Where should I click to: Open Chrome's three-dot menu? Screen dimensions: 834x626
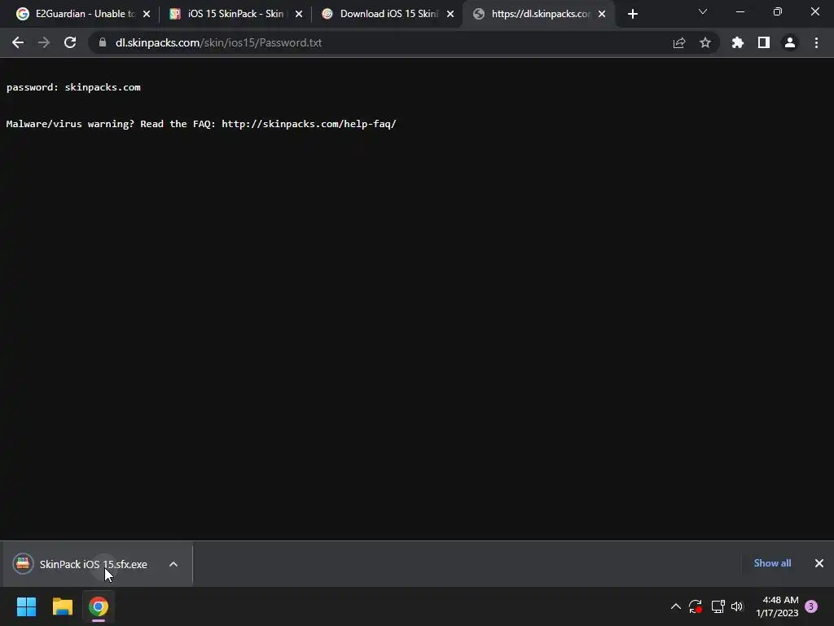(x=816, y=42)
